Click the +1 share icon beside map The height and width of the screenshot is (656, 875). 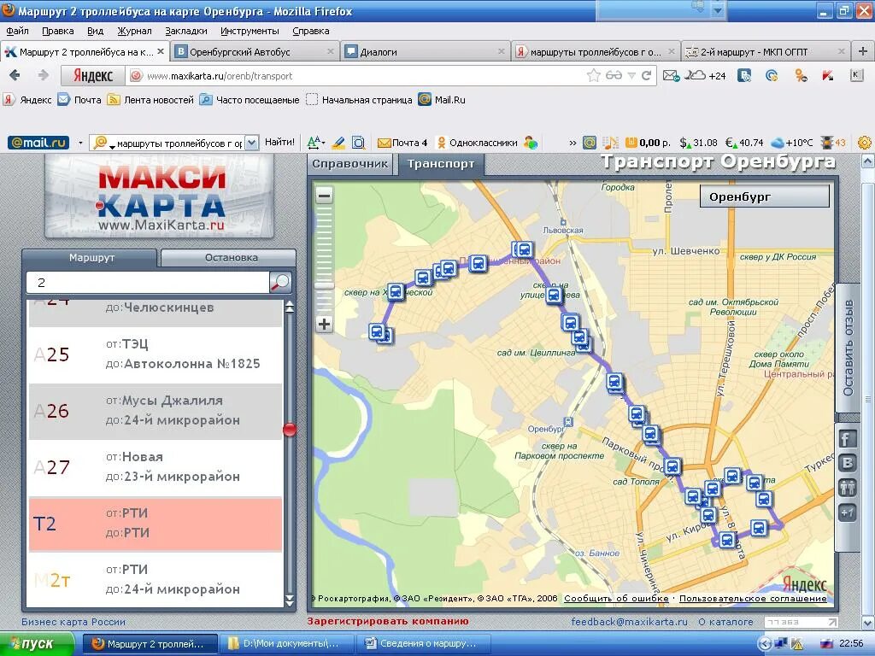coord(847,512)
